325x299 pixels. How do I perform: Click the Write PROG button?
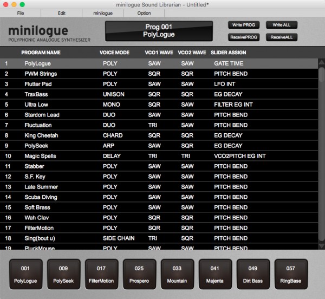click(x=244, y=25)
